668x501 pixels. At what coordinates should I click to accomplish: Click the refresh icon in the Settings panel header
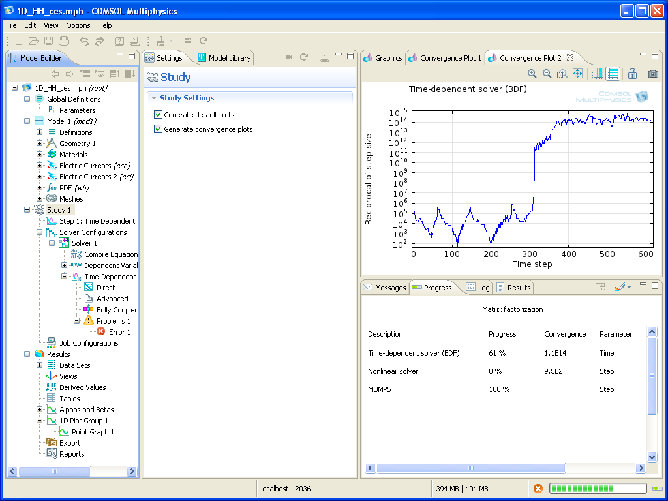[x=304, y=57]
